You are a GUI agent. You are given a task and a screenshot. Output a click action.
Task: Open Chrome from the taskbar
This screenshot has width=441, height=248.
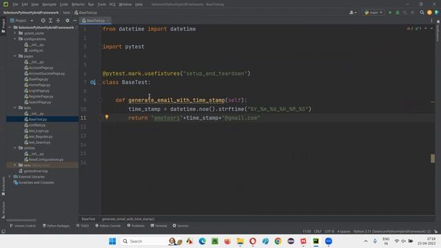(278, 241)
